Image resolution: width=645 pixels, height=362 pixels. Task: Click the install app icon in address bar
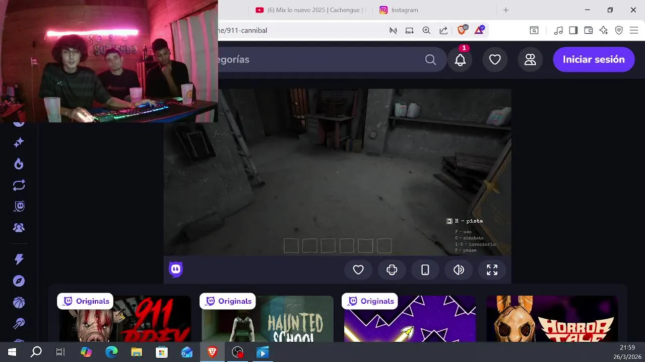[410, 30]
